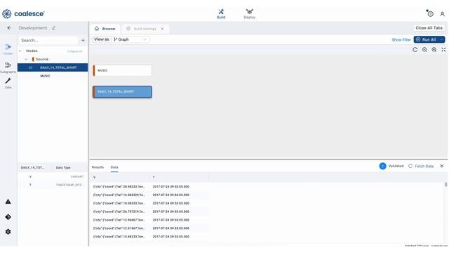Click the Coalesce logo

point(23,13)
